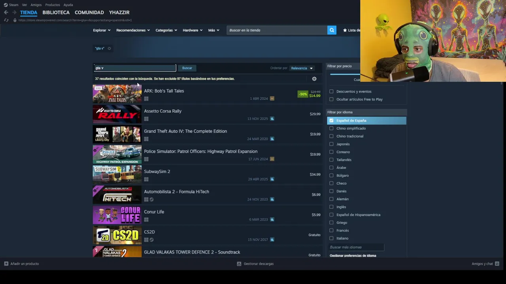Check Coreano language filter

click(331, 152)
